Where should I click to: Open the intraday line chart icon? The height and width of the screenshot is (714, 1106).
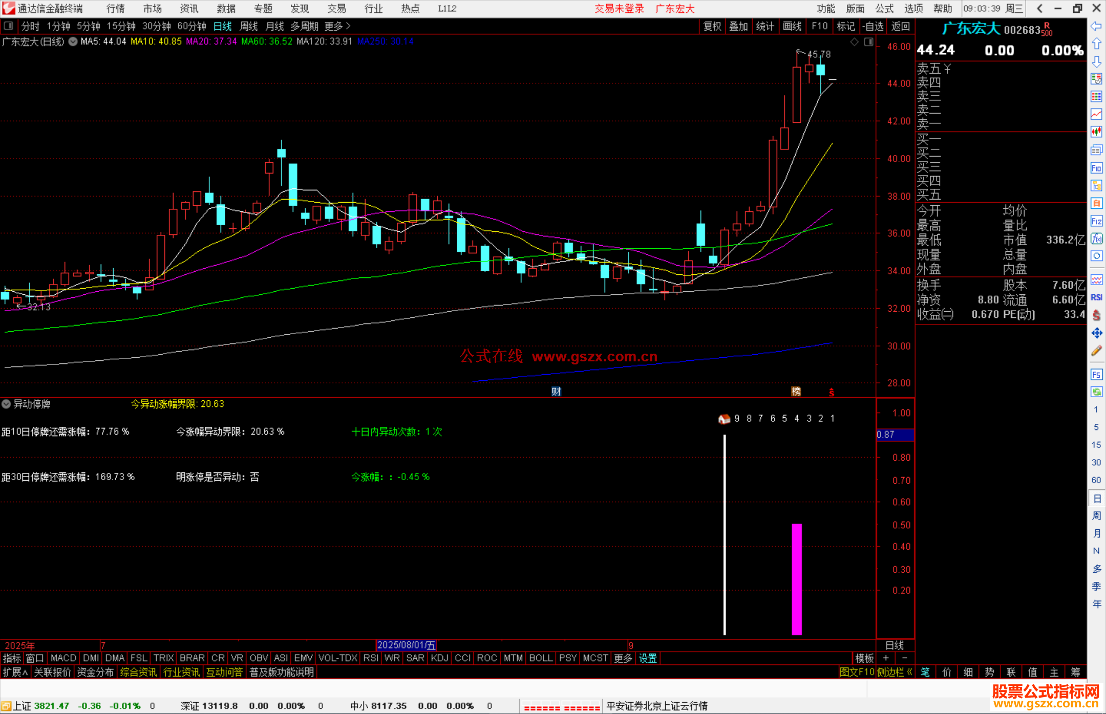click(x=1096, y=114)
